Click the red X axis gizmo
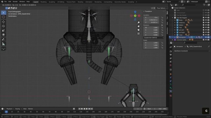The height and width of the screenshot is (118, 211). click(139, 16)
